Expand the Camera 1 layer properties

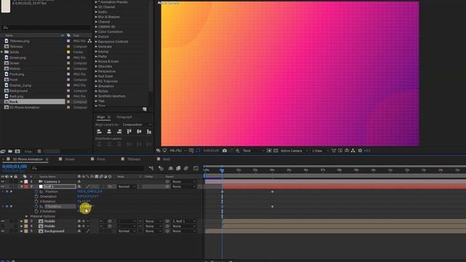(21, 181)
